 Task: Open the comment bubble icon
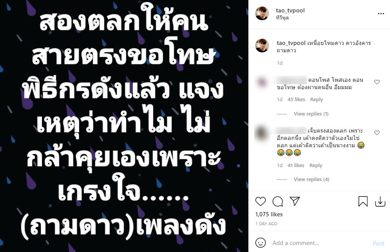pos(277,201)
